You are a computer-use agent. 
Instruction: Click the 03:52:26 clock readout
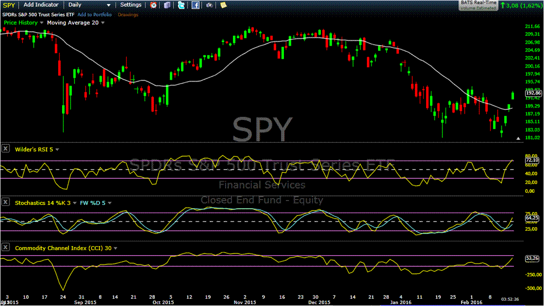(x=510, y=299)
